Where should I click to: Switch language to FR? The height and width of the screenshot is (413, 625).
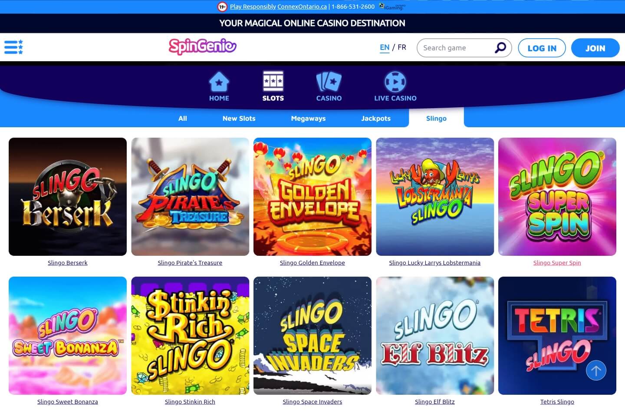[x=402, y=47]
